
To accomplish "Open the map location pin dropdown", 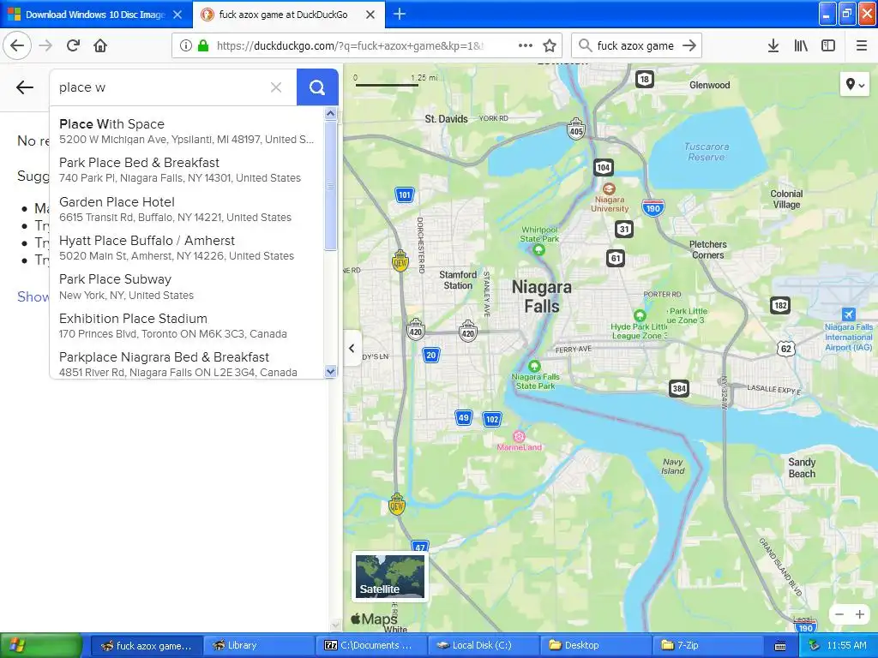I will pyautogui.click(x=855, y=85).
